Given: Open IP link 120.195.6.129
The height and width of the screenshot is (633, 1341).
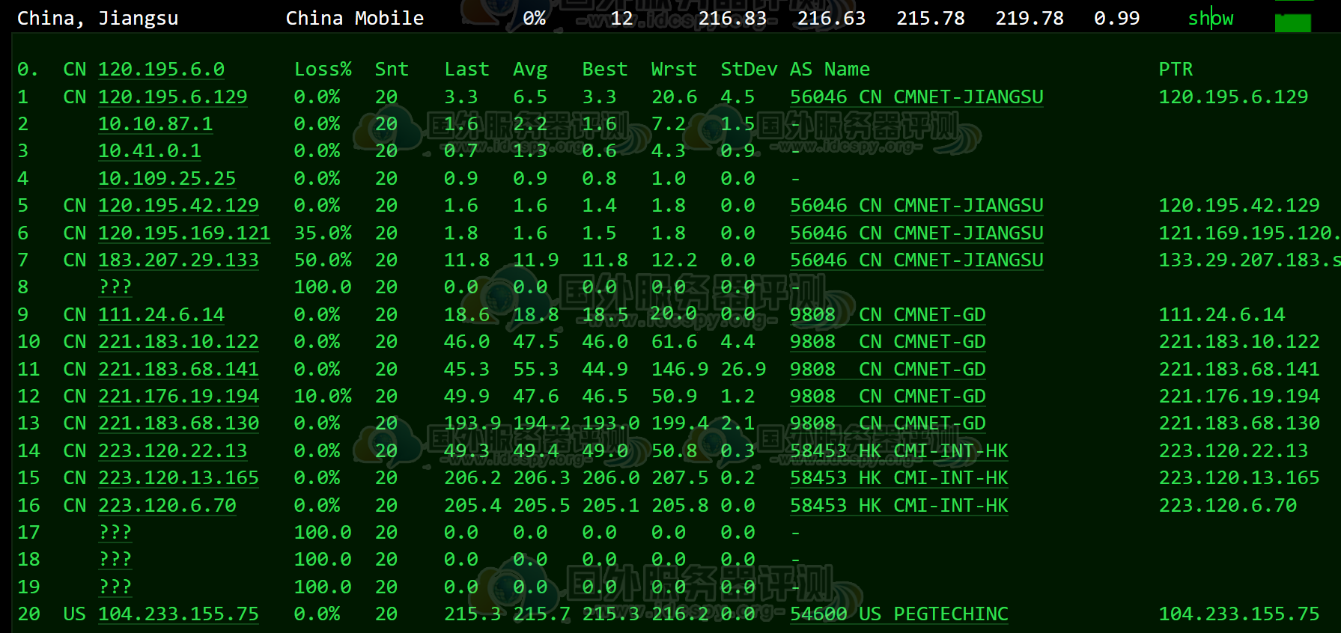Looking at the screenshot, I should [x=173, y=97].
